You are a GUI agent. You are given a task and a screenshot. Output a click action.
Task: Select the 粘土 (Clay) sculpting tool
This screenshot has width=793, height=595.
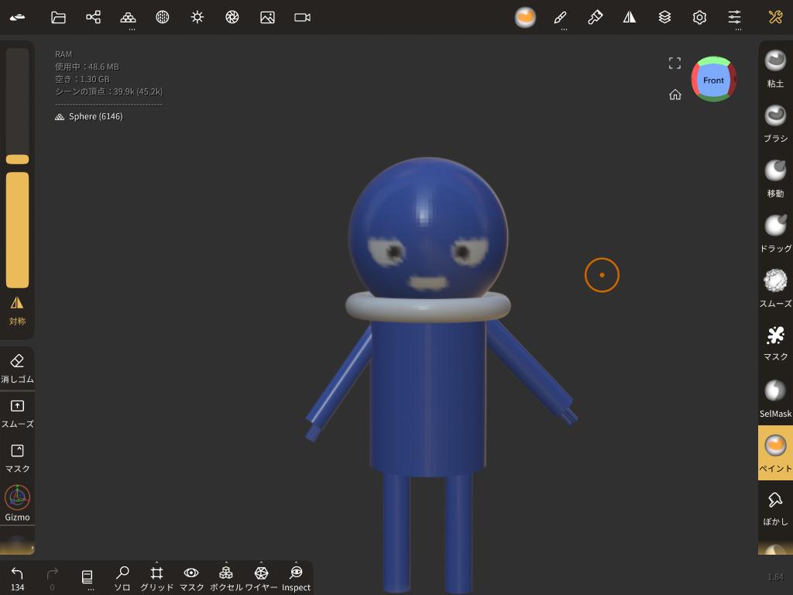click(x=775, y=67)
